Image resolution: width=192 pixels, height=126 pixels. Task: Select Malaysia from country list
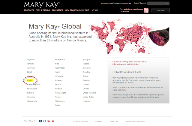[x=58, y=80]
